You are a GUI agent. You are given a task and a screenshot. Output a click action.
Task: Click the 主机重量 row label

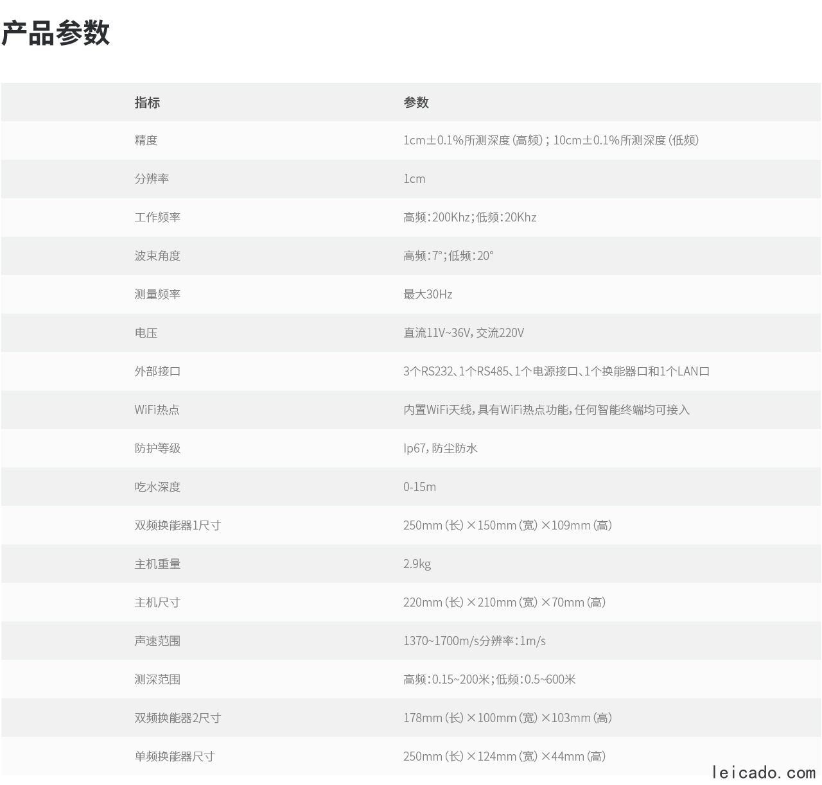tap(157, 564)
